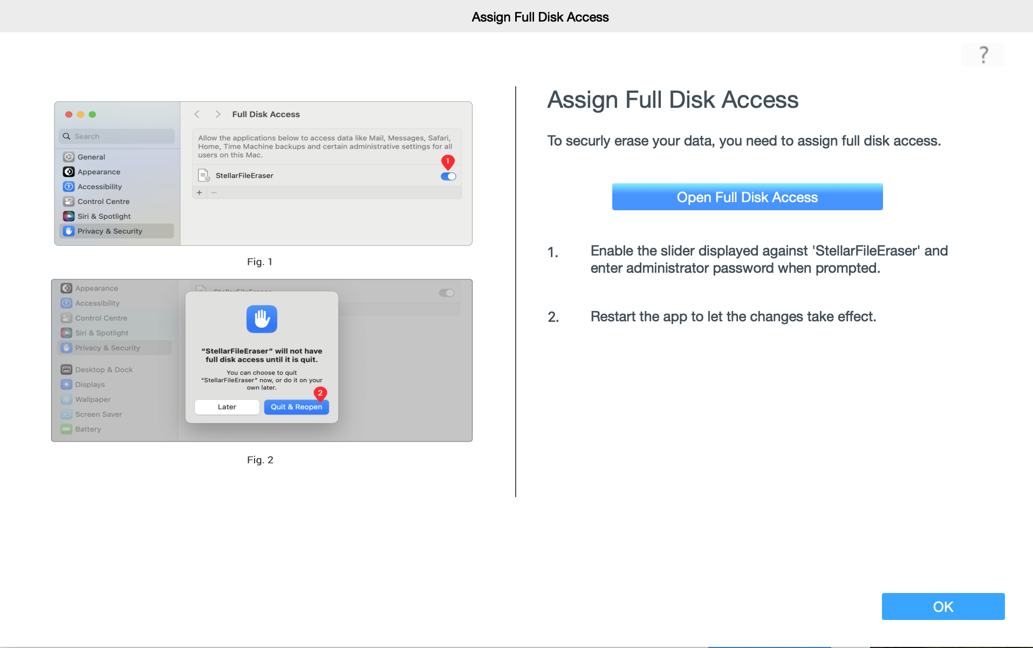Viewport: 1033px width, 648px height.
Task: Click the Search field in Fig. 1
Action: click(x=117, y=136)
